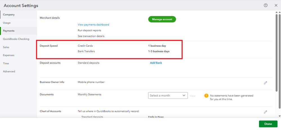
Task: Click the View statement link
Action: point(193,96)
